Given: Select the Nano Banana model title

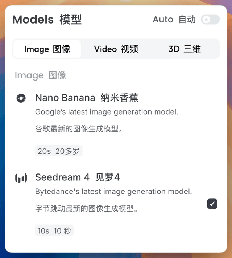Looking at the screenshot, I should click(65, 98).
